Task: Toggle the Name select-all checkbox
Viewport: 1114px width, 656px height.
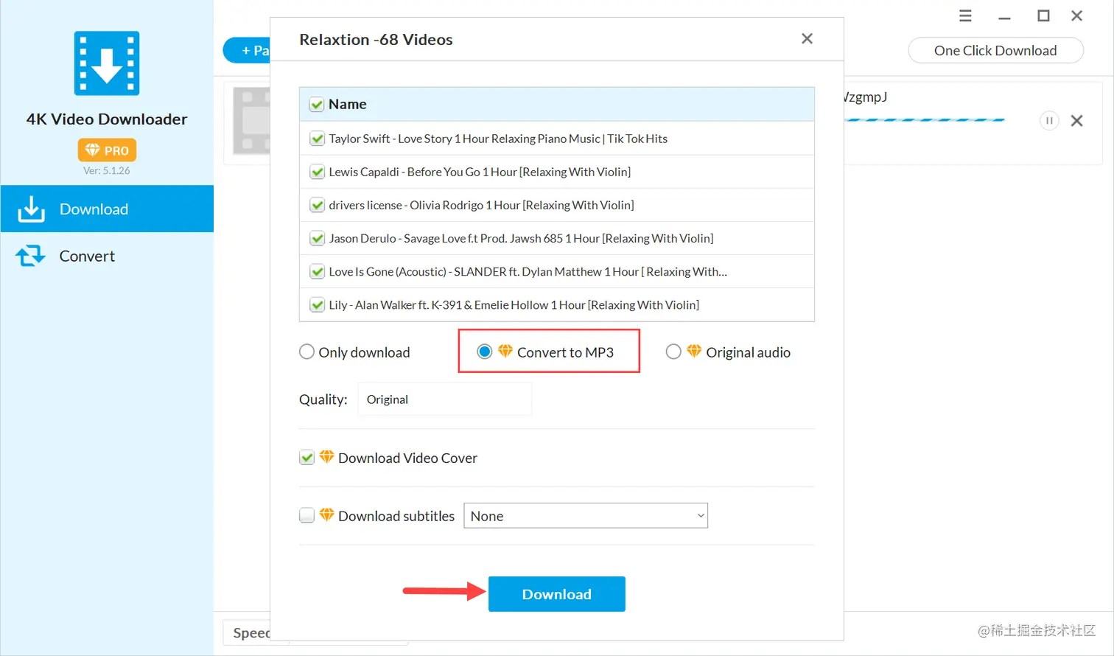Action: (317, 105)
